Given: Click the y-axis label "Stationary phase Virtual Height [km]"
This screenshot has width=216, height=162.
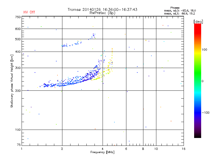Looking at the screenshot, I should (x=12, y=81).
